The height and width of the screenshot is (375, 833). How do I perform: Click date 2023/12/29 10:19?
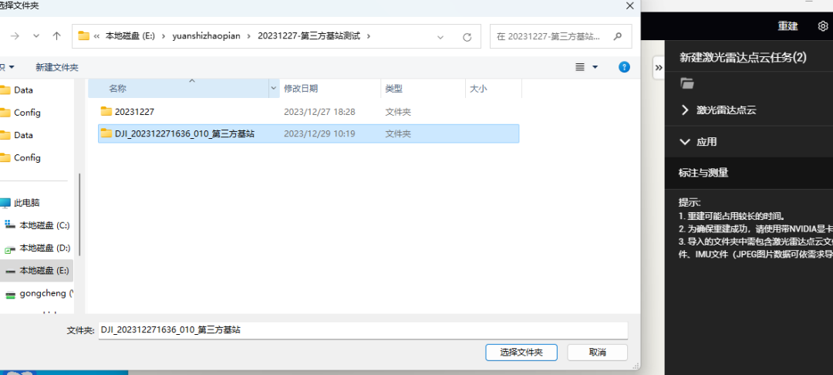[x=319, y=133]
